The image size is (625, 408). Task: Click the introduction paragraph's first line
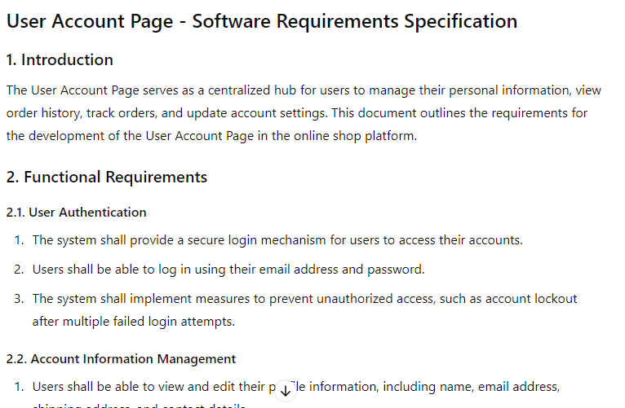[304, 90]
